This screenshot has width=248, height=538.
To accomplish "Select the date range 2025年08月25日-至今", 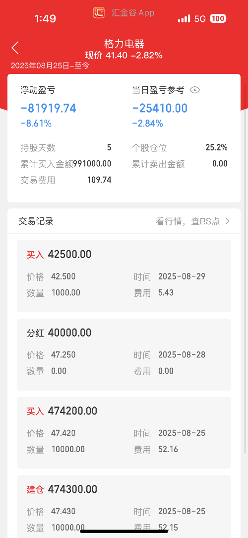I will [x=50, y=66].
